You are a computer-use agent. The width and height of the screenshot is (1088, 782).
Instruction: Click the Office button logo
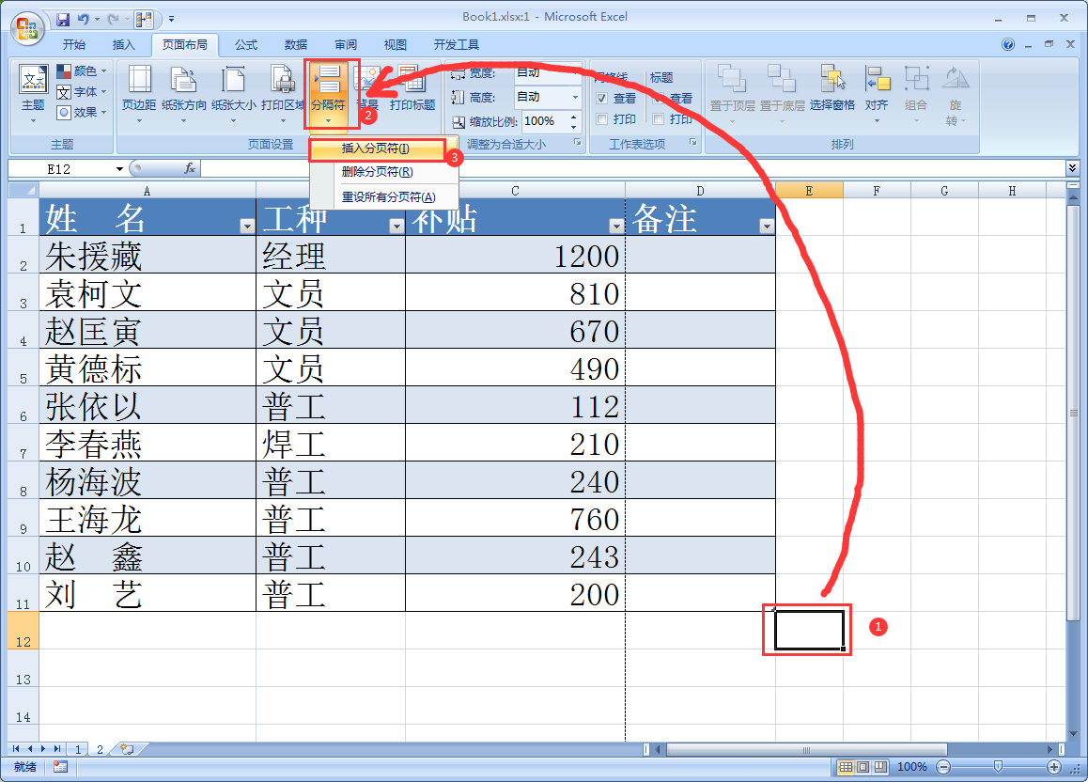(26, 26)
